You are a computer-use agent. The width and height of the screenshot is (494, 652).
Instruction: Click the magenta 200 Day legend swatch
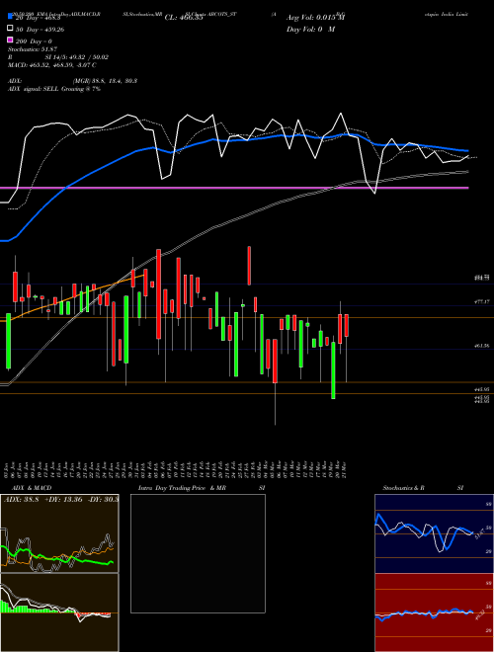pos(10,41)
